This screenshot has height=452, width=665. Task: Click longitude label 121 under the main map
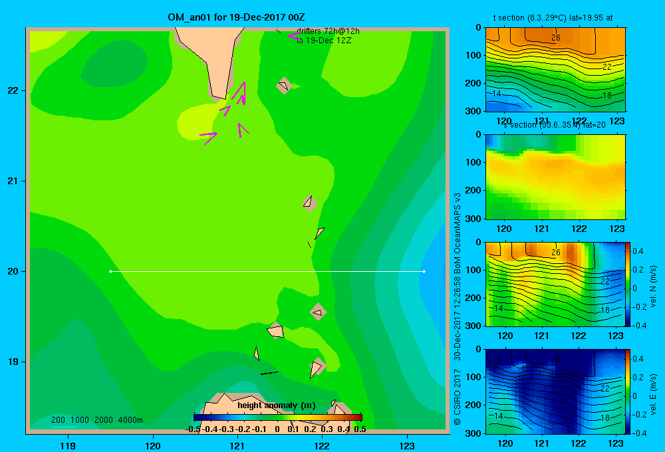pos(237,445)
